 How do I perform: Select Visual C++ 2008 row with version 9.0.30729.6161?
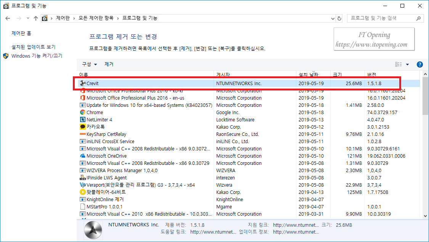click(x=249, y=148)
